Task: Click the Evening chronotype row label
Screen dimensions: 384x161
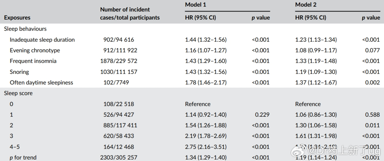Action: (x=35, y=50)
